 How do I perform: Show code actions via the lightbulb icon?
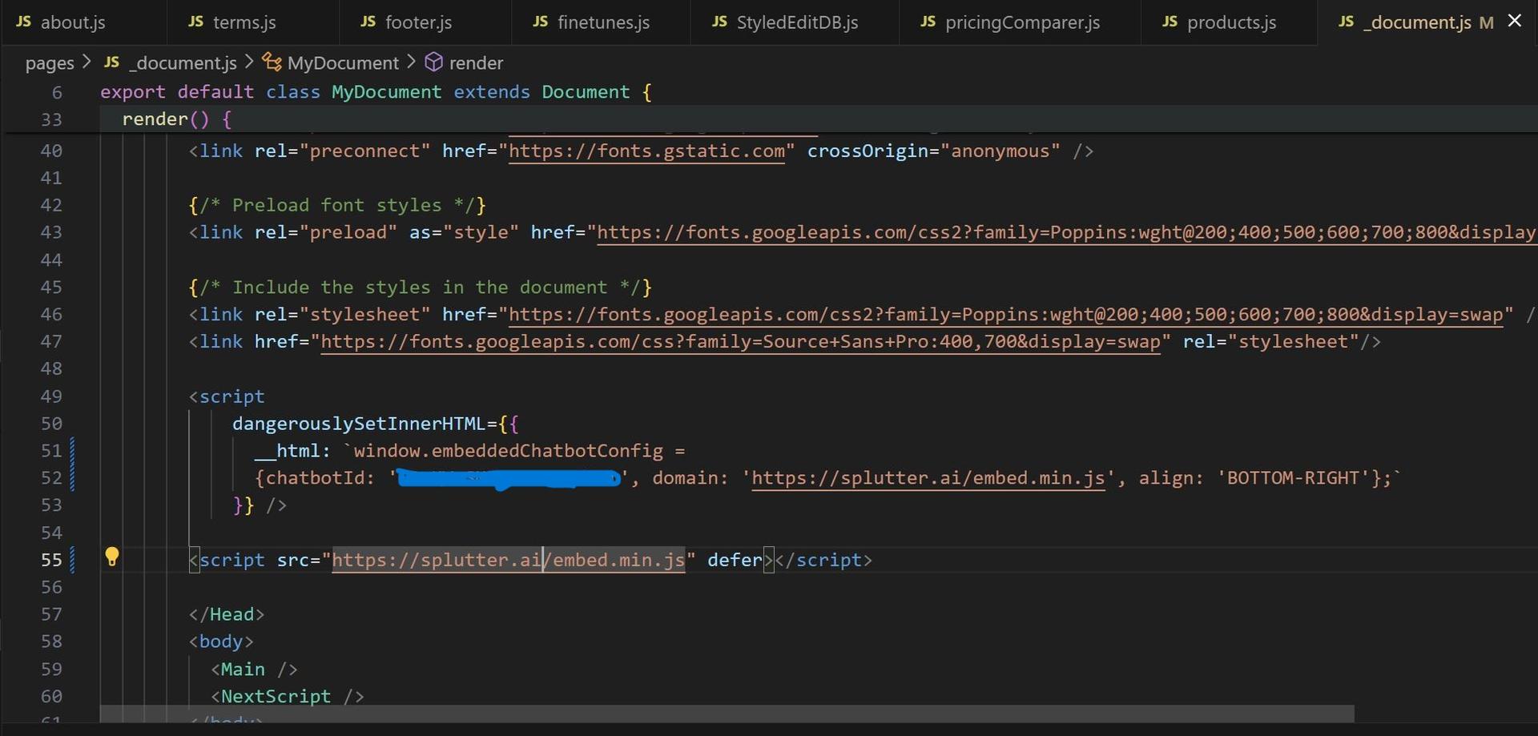(112, 557)
